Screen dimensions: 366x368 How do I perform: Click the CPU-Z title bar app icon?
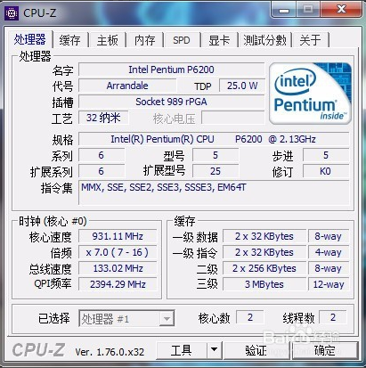coord(12,13)
